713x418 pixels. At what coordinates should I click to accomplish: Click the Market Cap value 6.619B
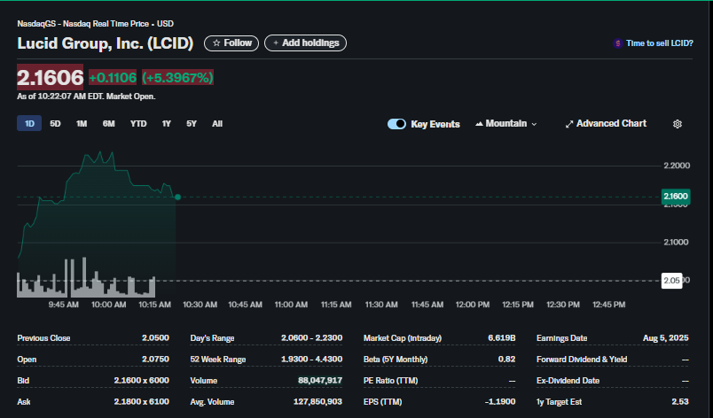tap(502, 338)
